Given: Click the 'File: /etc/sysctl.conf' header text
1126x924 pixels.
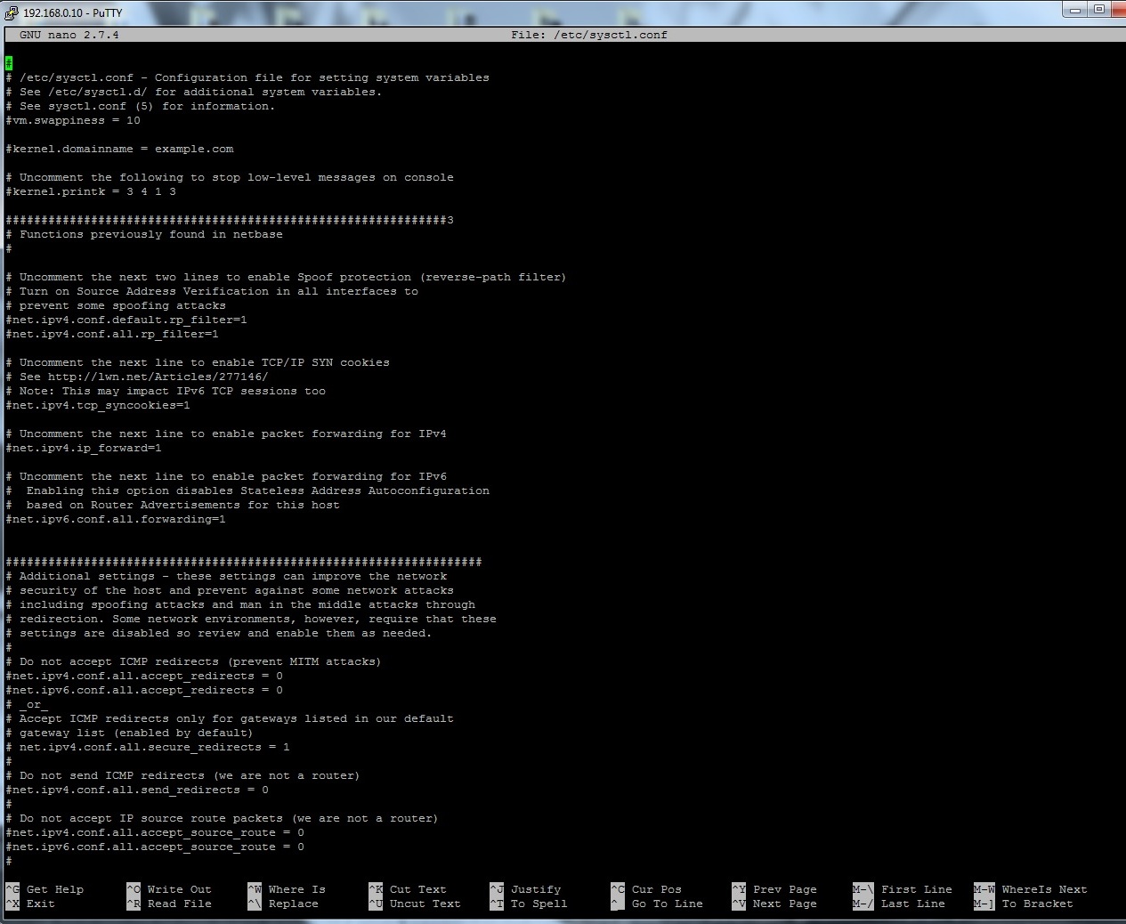Looking at the screenshot, I should (x=589, y=35).
